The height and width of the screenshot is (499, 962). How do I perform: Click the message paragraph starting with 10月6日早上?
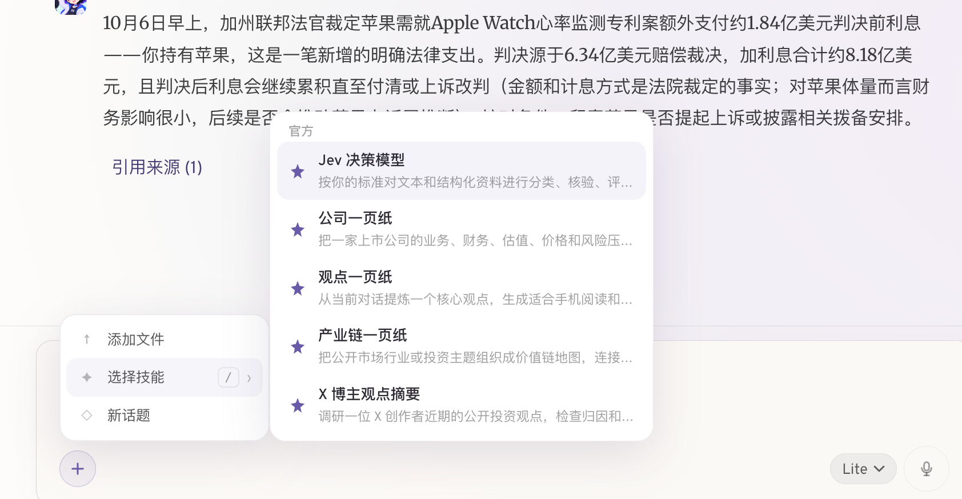(x=516, y=70)
